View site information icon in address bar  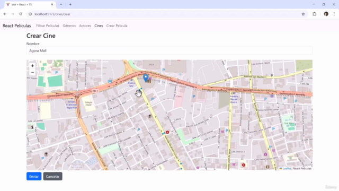(30, 14)
